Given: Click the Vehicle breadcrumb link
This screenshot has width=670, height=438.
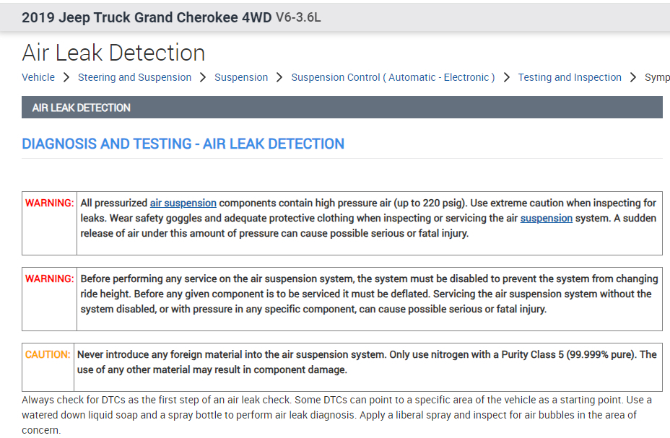Looking at the screenshot, I should tap(38, 77).
